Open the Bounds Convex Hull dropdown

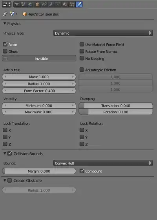103,163
